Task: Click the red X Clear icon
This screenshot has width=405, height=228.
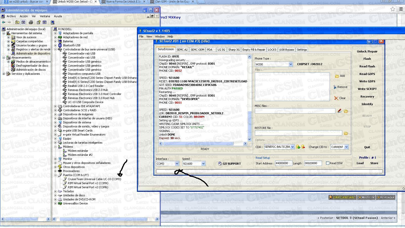Action: [x=336, y=98]
